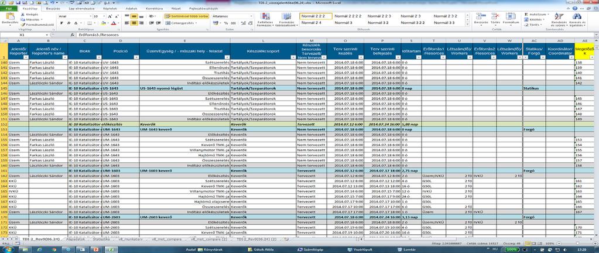Switch to the Beszúrás ribbon tab
The image size is (599, 253).
[x=53, y=8]
